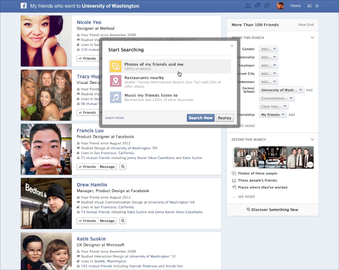Open friend requests icon in top bar

[x=247, y=6]
